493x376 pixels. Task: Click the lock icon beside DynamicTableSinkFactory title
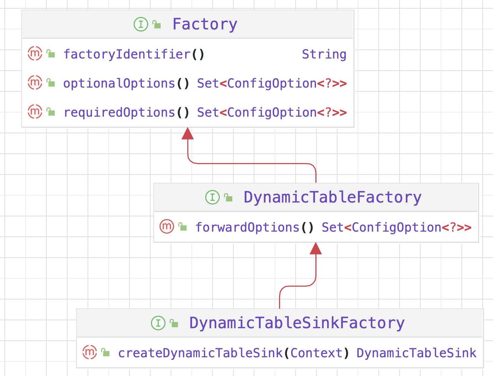pos(174,323)
